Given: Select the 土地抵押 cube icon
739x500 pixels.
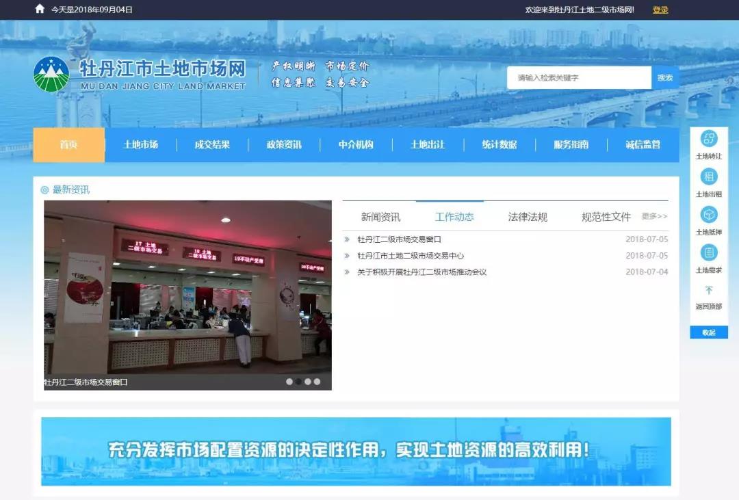Looking at the screenshot, I should pyautogui.click(x=709, y=215).
